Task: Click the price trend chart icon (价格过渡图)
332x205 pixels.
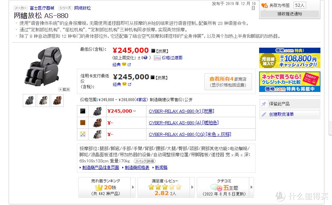Action: [158, 58]
